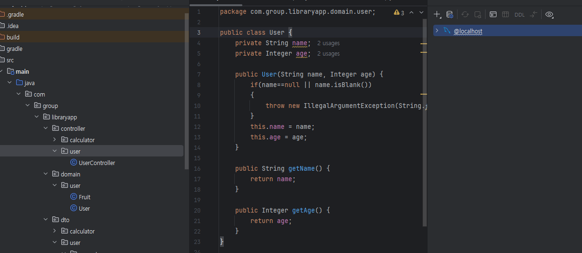Click the dto package folder icon
Viewport: 582px width, 253px height.
click(x=56, y=220)
